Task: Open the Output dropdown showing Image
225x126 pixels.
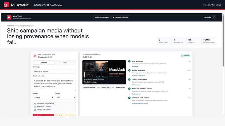Action: pyautogui.click(x=43, y=97)
